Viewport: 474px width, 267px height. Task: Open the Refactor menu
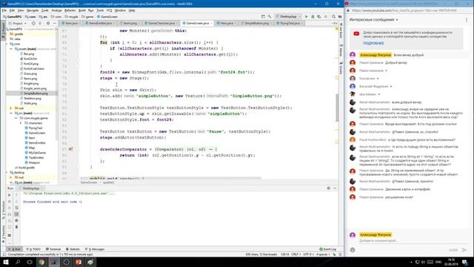pyautogui.click(x=70, y=10)
